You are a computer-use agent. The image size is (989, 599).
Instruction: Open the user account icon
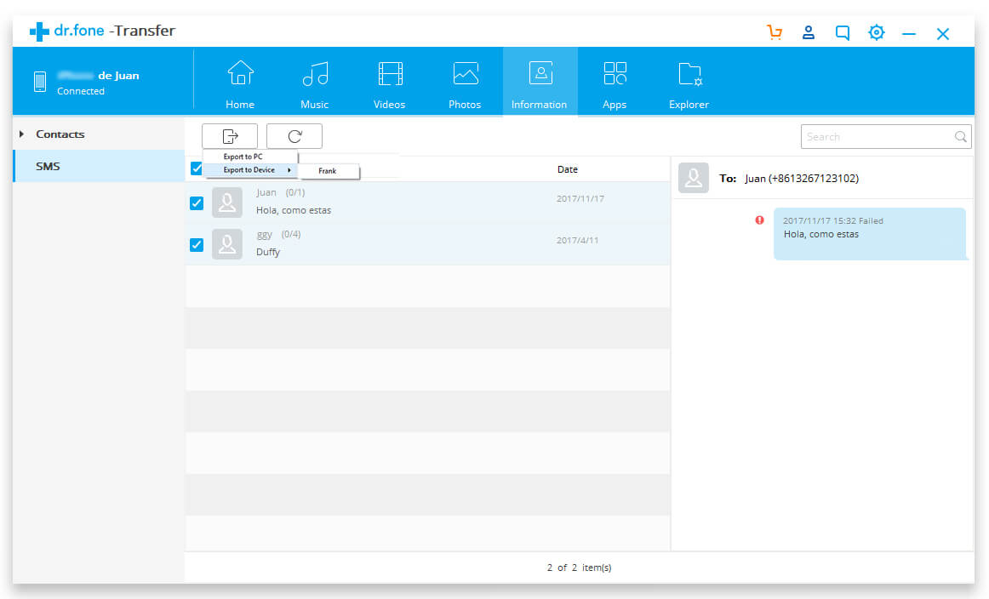coord(808,32)
